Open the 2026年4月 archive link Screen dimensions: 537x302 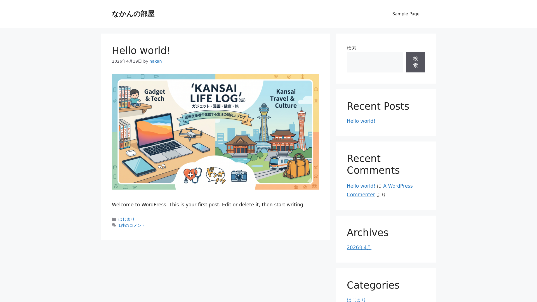tap(359, 247)
